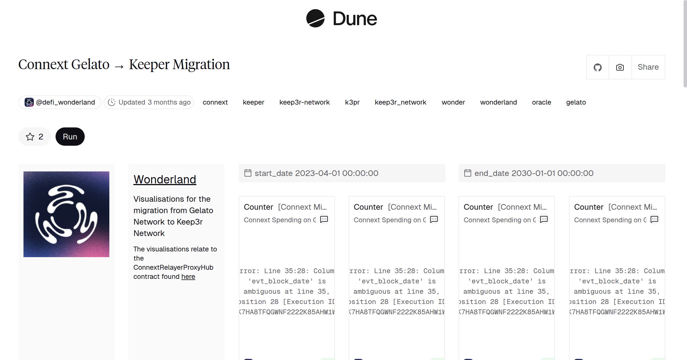
Task: Click the calendar icon next to end_date
Action: coord(467,173)
